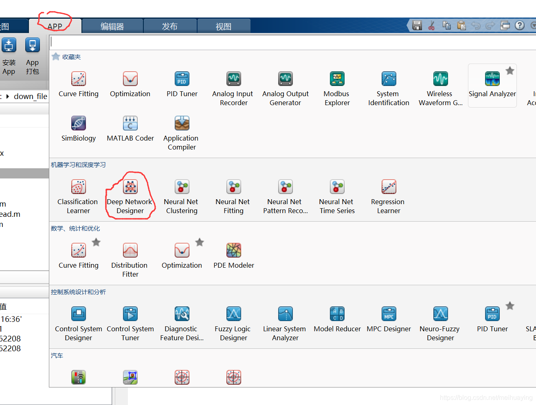Expand the path arrow before down_file
Image resolution: width=536 pixels, height=405 pixels.
(x=8, y=97)
